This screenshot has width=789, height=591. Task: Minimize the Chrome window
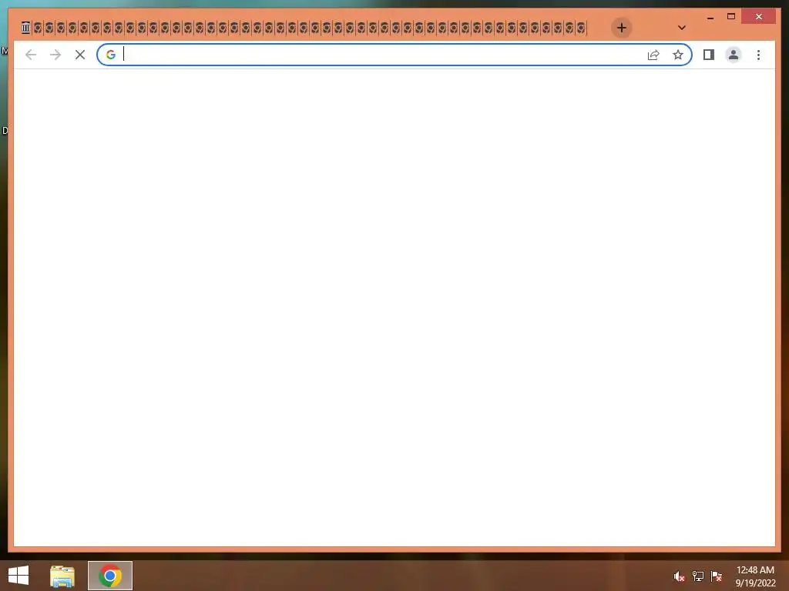(710, 17)
